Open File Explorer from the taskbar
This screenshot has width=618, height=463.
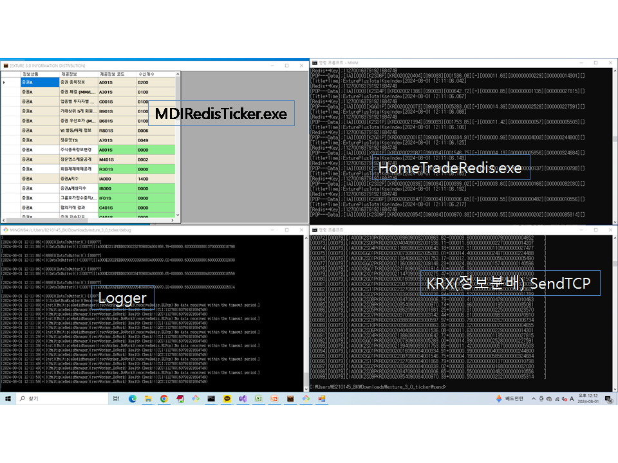[148, 399]
